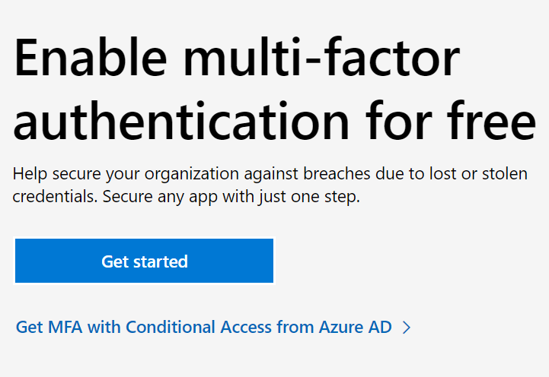Click the Enable multi-factor authentication heading
Screen dimensions: 549x377
pos(273,91)
